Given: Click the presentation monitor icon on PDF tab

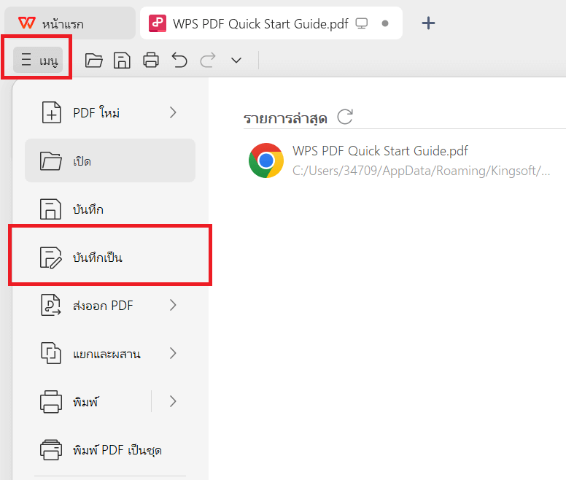Looking at the screenshot, I should pos(361,23).
